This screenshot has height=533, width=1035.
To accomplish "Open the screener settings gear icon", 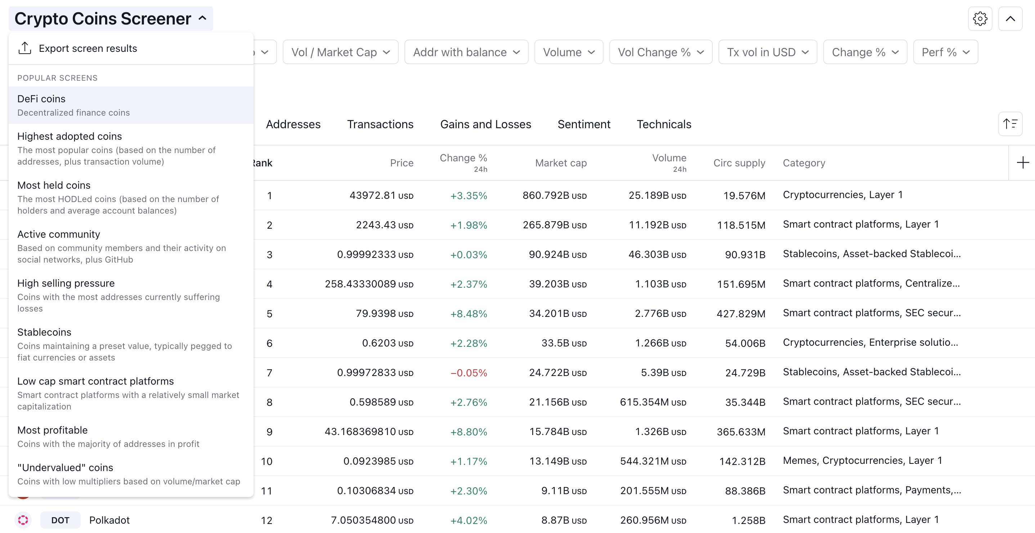I will tap(980, 18).
